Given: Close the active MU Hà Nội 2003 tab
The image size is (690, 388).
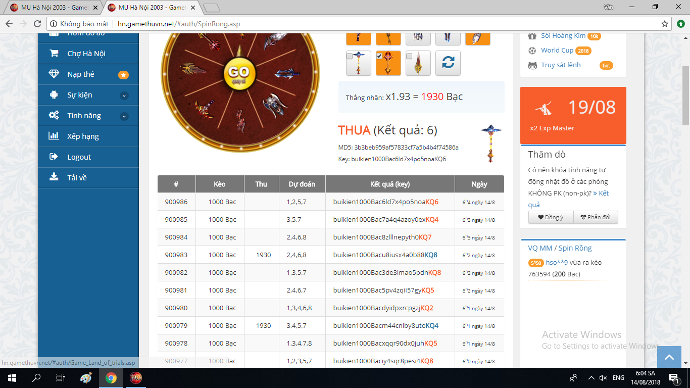Looking at the screenshot, I should (192, 8).
